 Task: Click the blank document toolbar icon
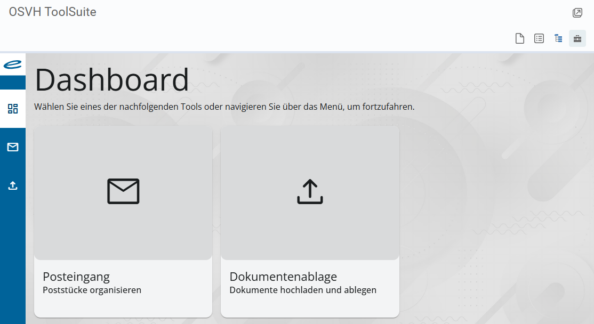520,38
